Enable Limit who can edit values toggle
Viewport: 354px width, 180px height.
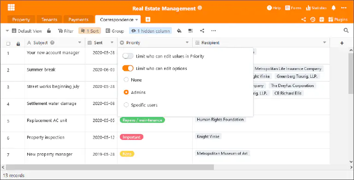click(128, 56)
